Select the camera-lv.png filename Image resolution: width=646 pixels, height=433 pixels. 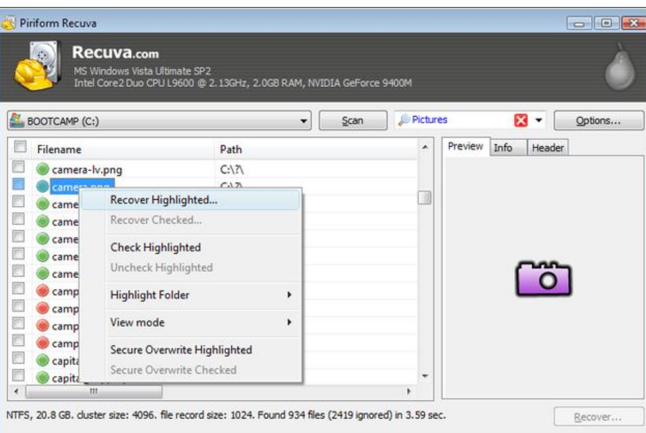87,169
